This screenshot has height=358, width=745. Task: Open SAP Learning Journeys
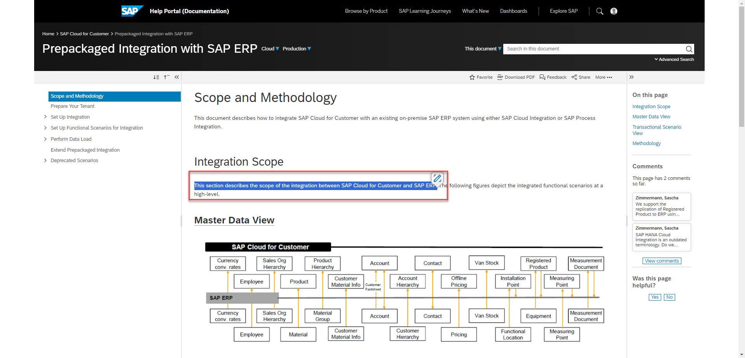[425, 11]
